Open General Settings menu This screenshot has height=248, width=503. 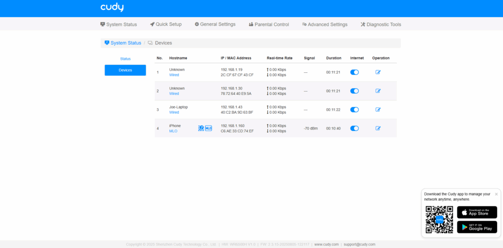[x=215, y=25]
